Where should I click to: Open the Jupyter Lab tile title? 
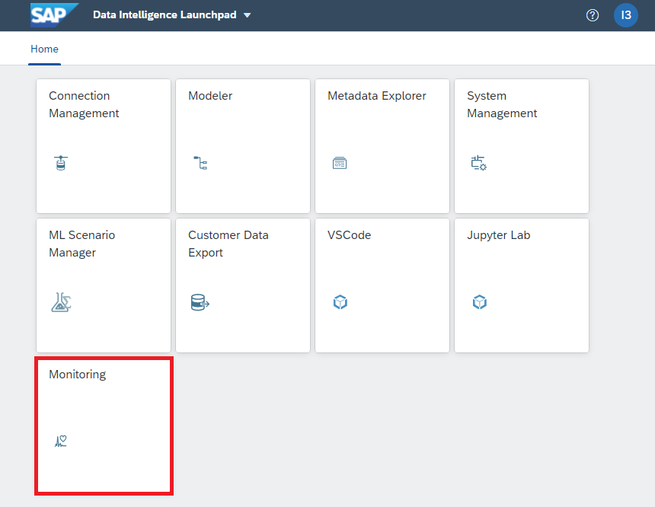pyautogui.click(x=498, y=235)
